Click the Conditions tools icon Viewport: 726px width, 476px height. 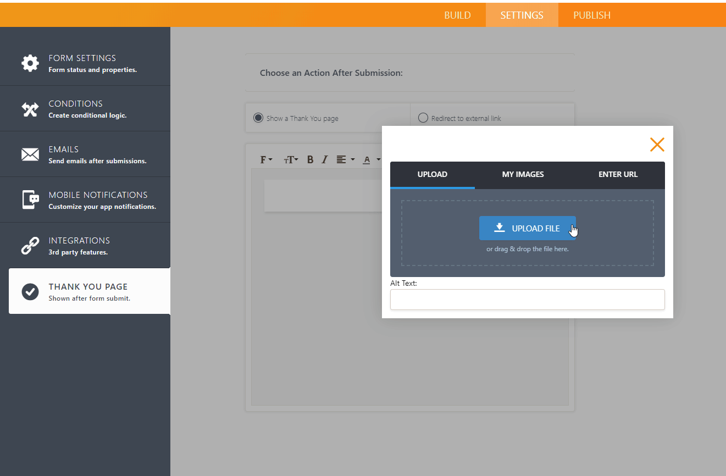click(30, 109)
